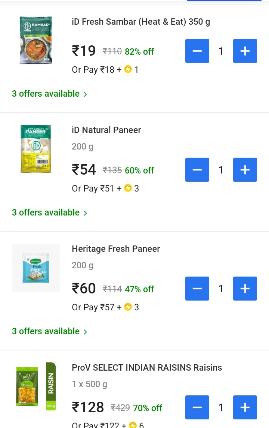The height and width of the screenshot is (428, 269).
Task: Tap minus button for iD Natural Paneer
Action: 197,170
